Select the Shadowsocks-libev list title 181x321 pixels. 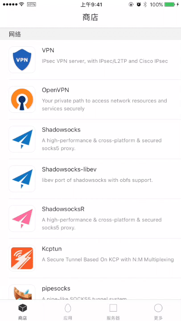[x=69, y=169]
